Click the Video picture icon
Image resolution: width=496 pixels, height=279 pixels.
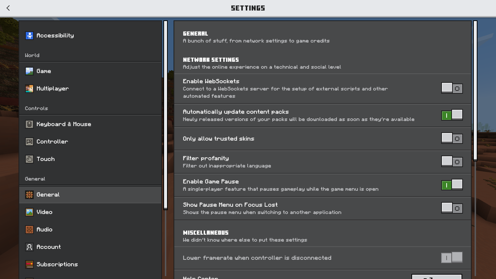(x=29, y=212)
